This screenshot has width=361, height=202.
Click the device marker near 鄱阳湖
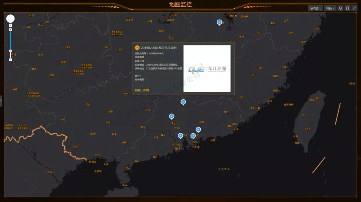pos(219,22)
